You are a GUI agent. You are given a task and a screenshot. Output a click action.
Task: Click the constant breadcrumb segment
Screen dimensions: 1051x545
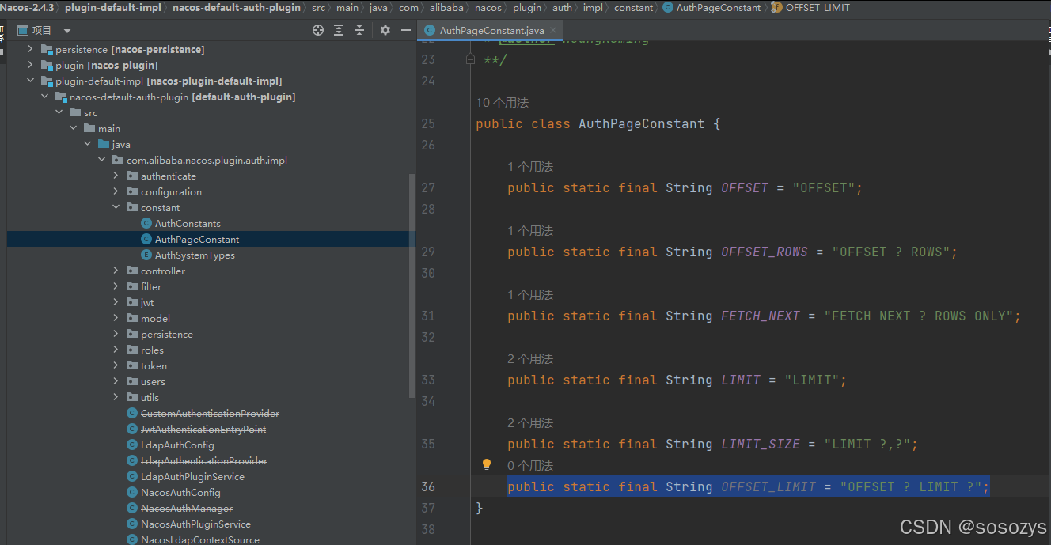click(634, 7)
